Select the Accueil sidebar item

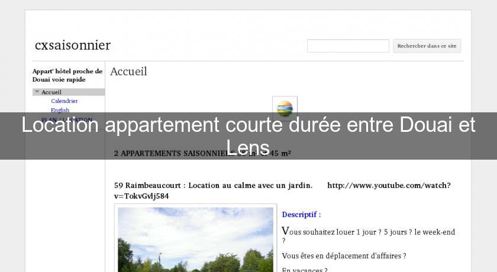69,92
